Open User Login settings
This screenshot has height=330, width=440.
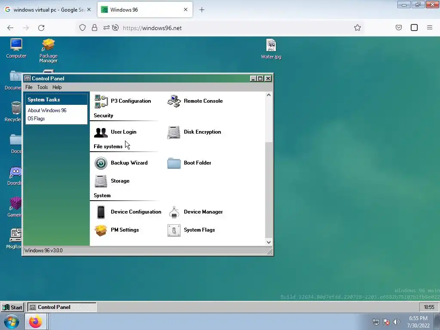pyautogui.click(x=115, y=132)
